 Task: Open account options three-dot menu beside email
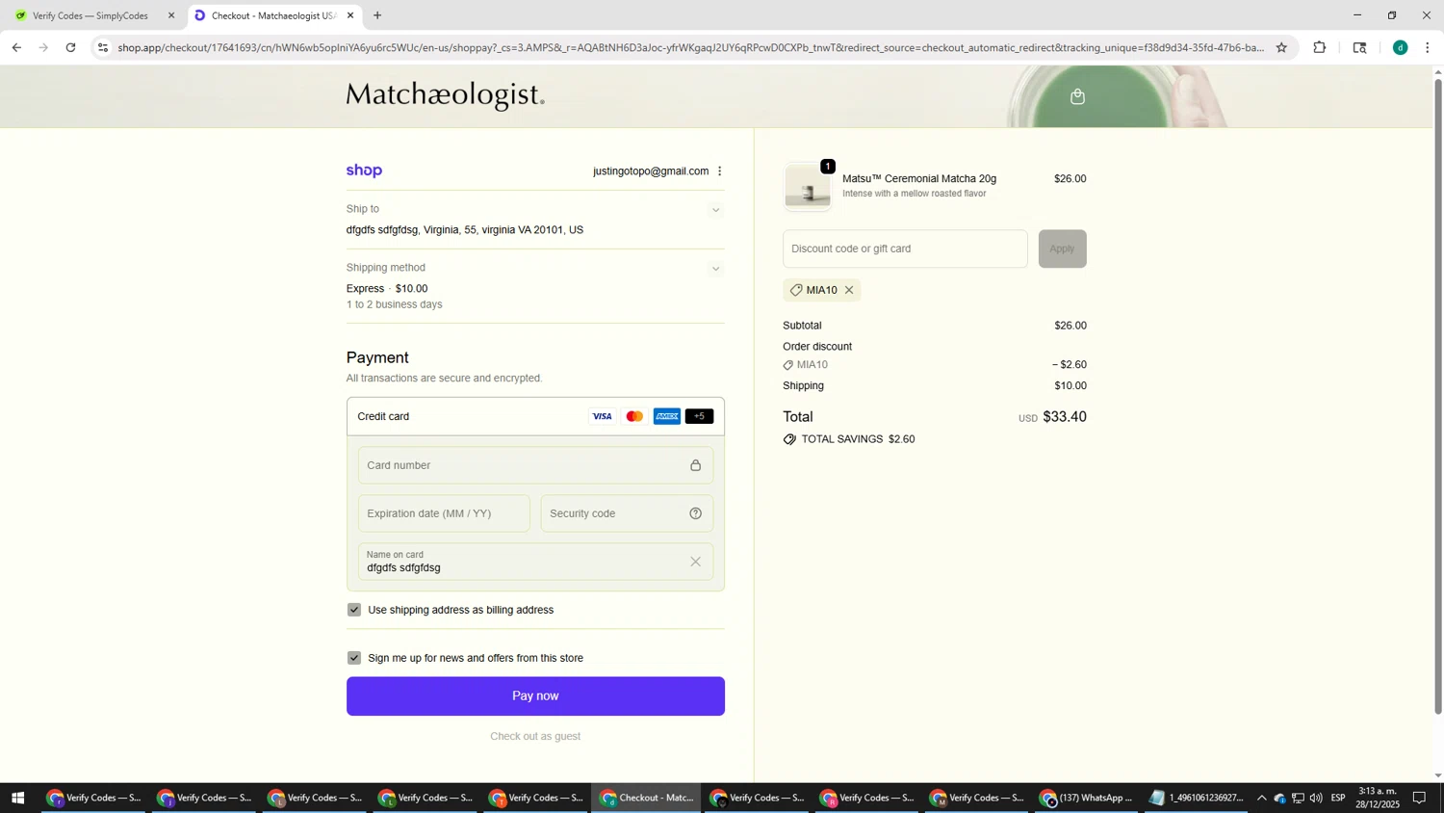719,171
